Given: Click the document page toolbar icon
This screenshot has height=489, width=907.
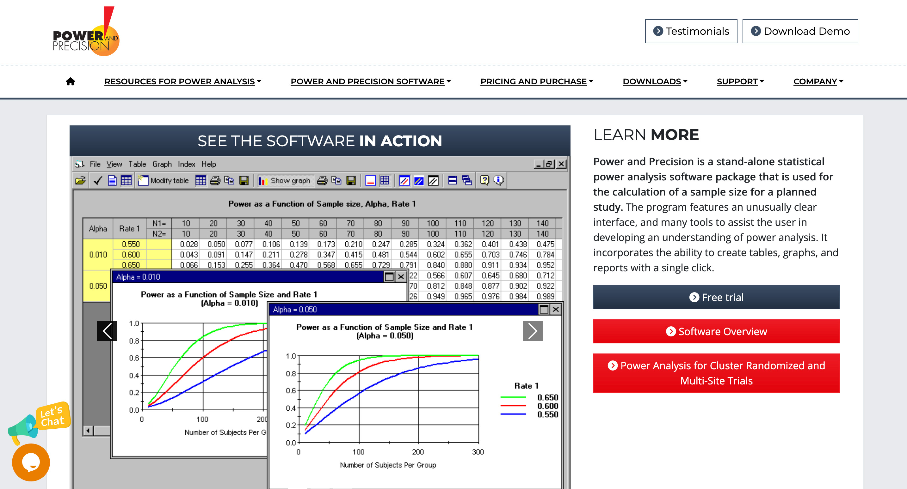Looking at the screenshot, I should point(112,180).
